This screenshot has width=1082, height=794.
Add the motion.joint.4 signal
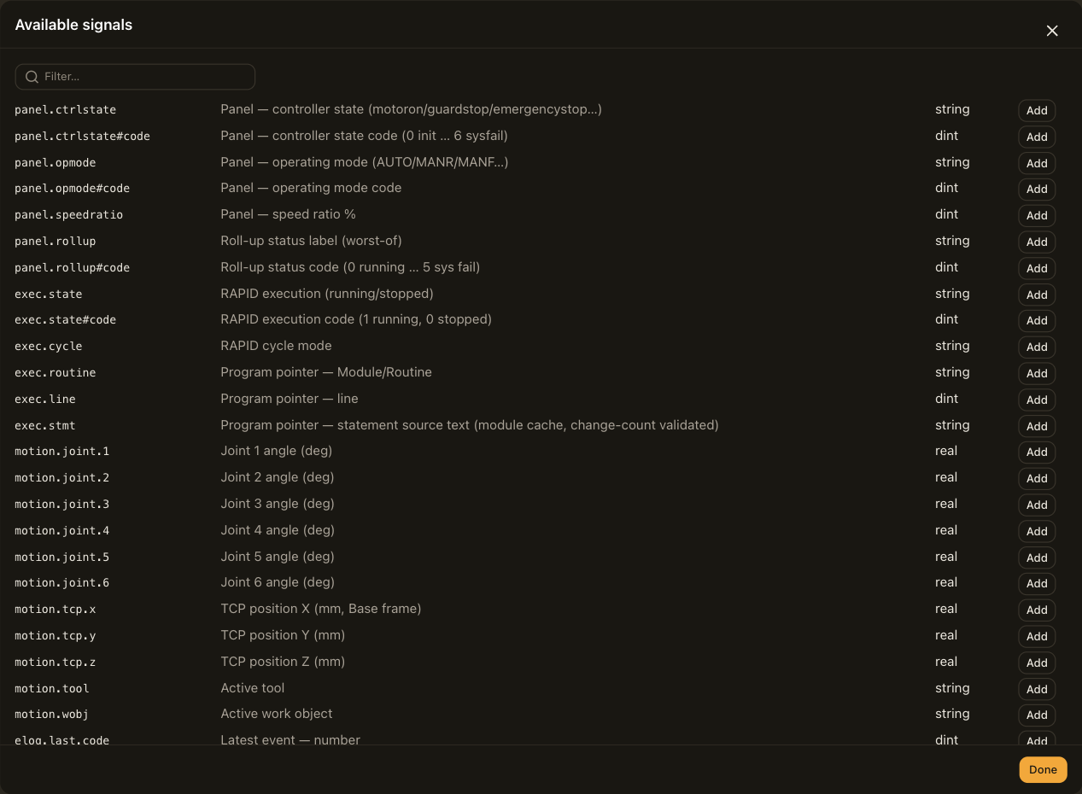[x=1037, y=531]
